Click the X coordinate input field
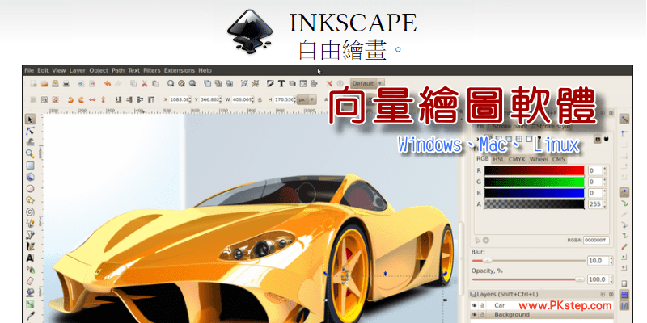This screenshot has width=647, height=323. [x=180, y=99]
